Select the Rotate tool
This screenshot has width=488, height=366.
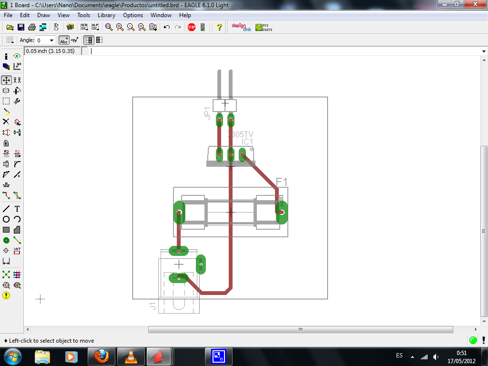[x=17, y=91]
